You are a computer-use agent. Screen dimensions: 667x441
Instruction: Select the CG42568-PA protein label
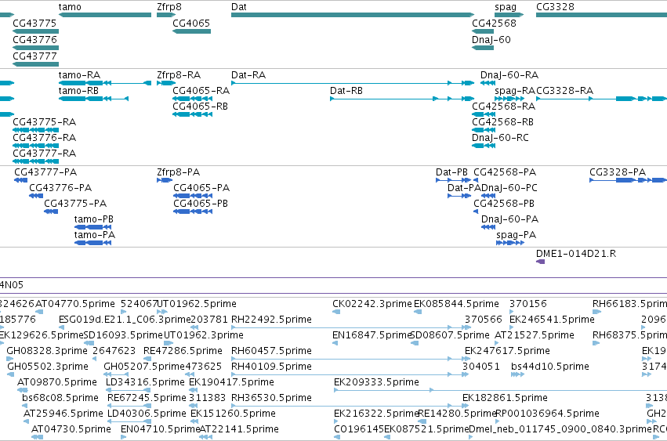(505, 172)
